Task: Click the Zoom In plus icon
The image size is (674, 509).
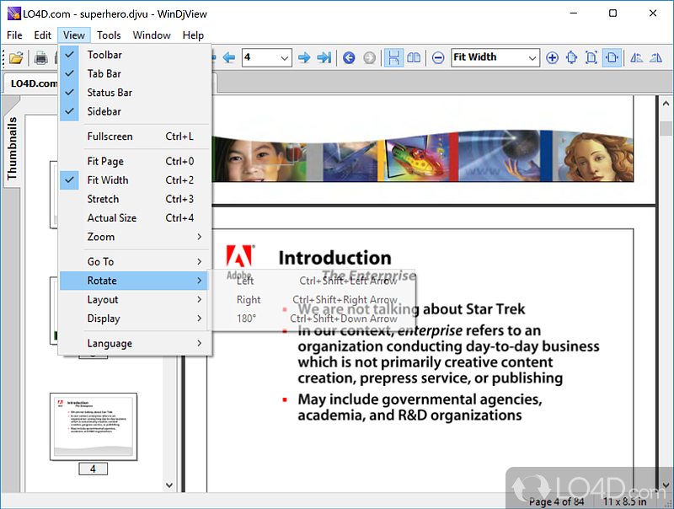Action: coord(552,57)
